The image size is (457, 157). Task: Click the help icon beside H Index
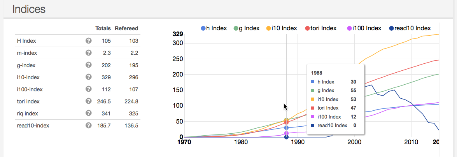(x=88, y=40)
